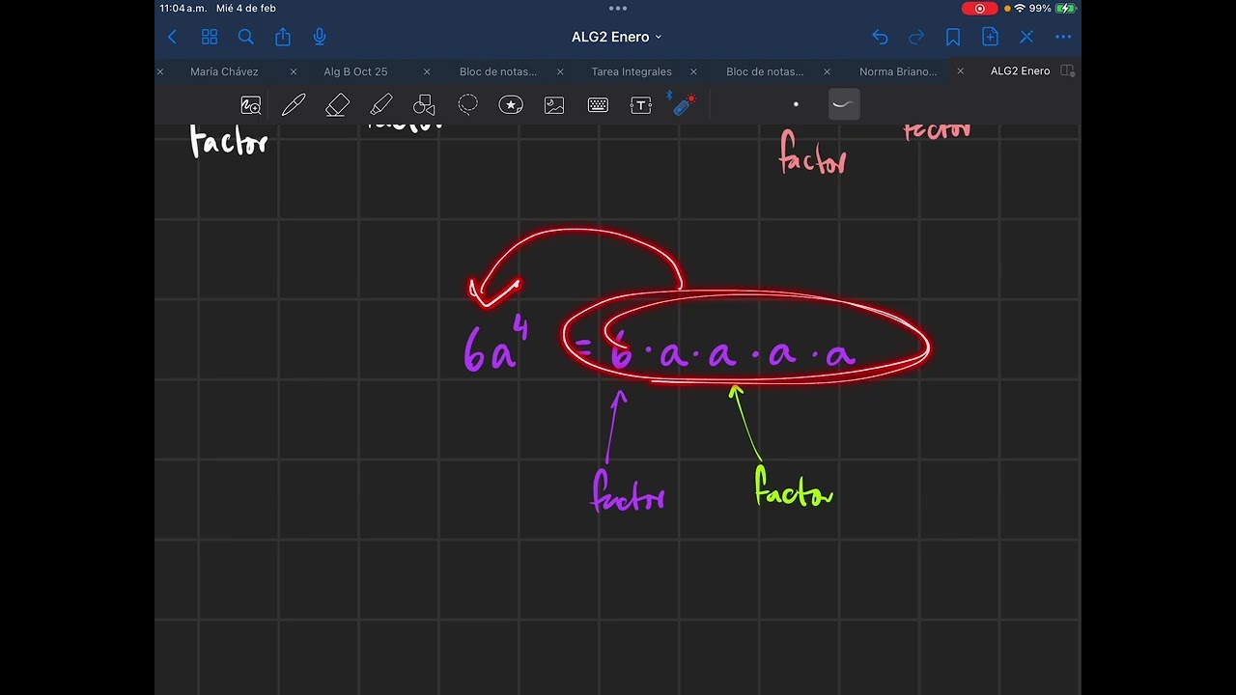Bookmark the current page
1236x695 pixels.
pyautogui.click(x=953, y=37)
